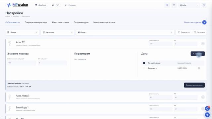Expand the Бизиборд 1 row
Viewport: 212px width, 119px height.
(203, 109)
